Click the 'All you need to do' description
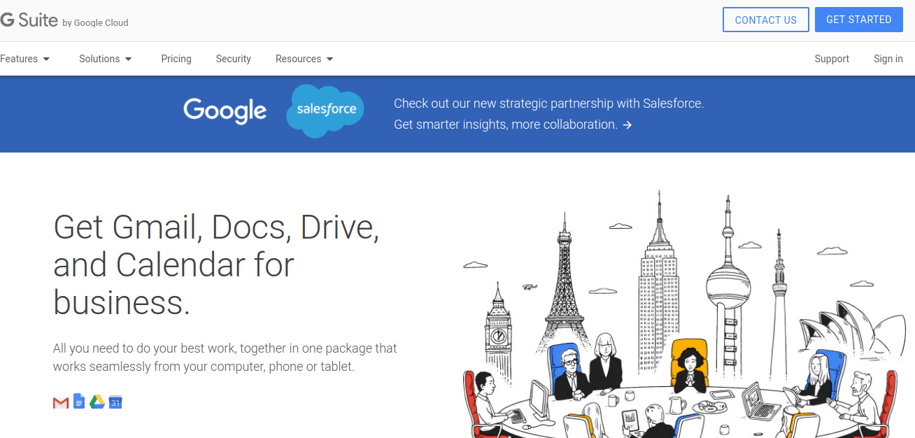915x438 pixels. point(225,358)
